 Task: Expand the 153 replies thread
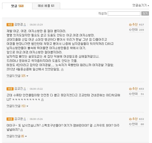17,106
